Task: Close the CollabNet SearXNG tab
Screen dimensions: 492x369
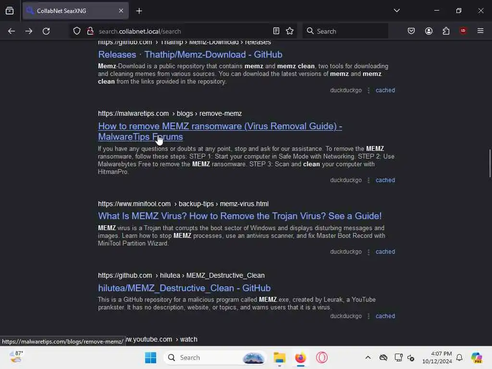Action: 121,11
